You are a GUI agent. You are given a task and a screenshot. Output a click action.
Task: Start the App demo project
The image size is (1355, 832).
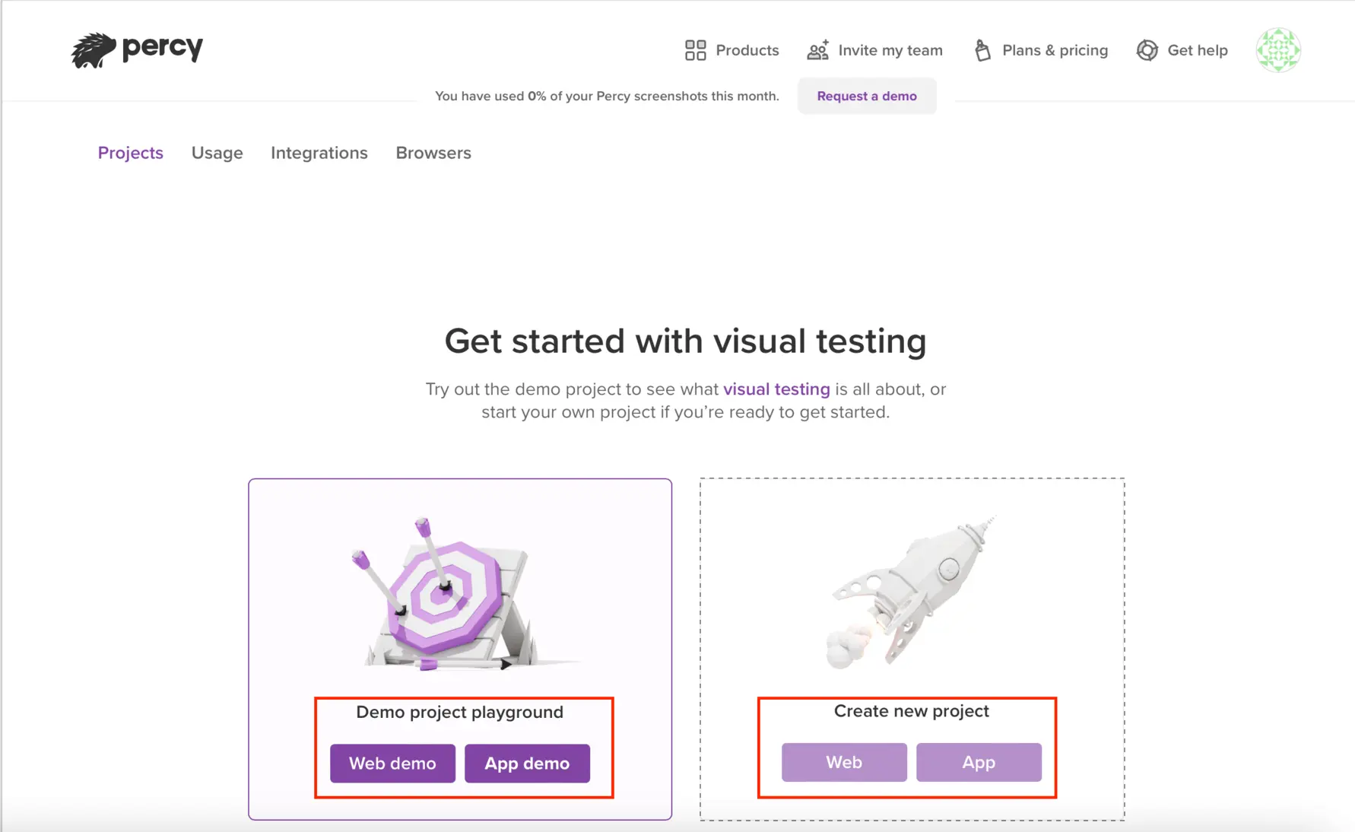(x=527, y=763)
